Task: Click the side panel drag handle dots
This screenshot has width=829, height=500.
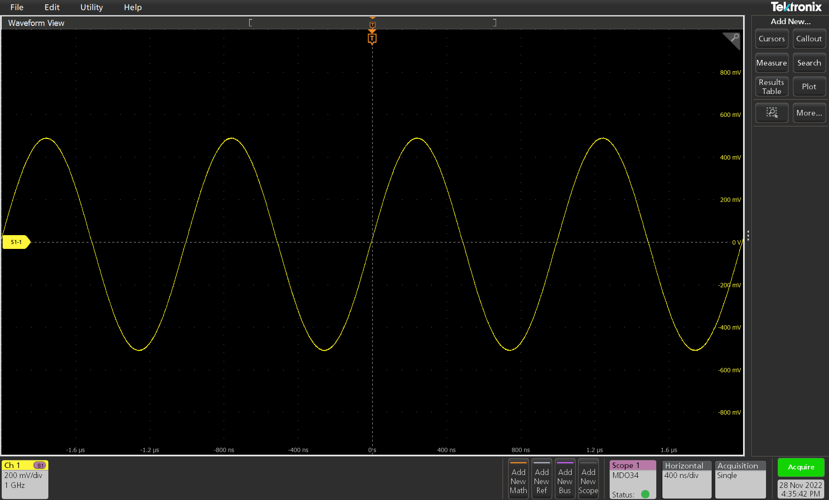Action: point(748,236)
